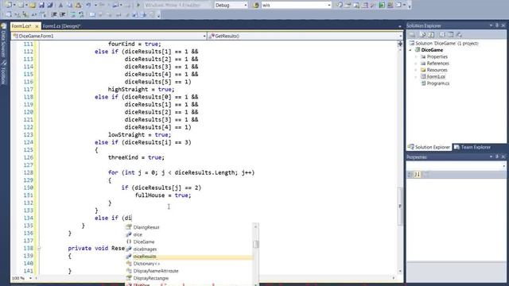Close the Form1.cs* tab
The height and width of the screenshot is (286, 509).
click(x=37, y=26)
